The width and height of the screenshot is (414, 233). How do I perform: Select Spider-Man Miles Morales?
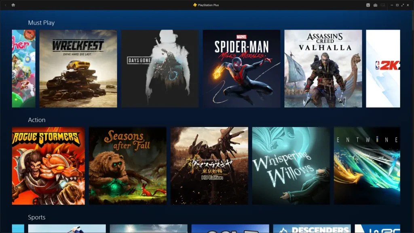pyautogui.click(x=241, y=68)
